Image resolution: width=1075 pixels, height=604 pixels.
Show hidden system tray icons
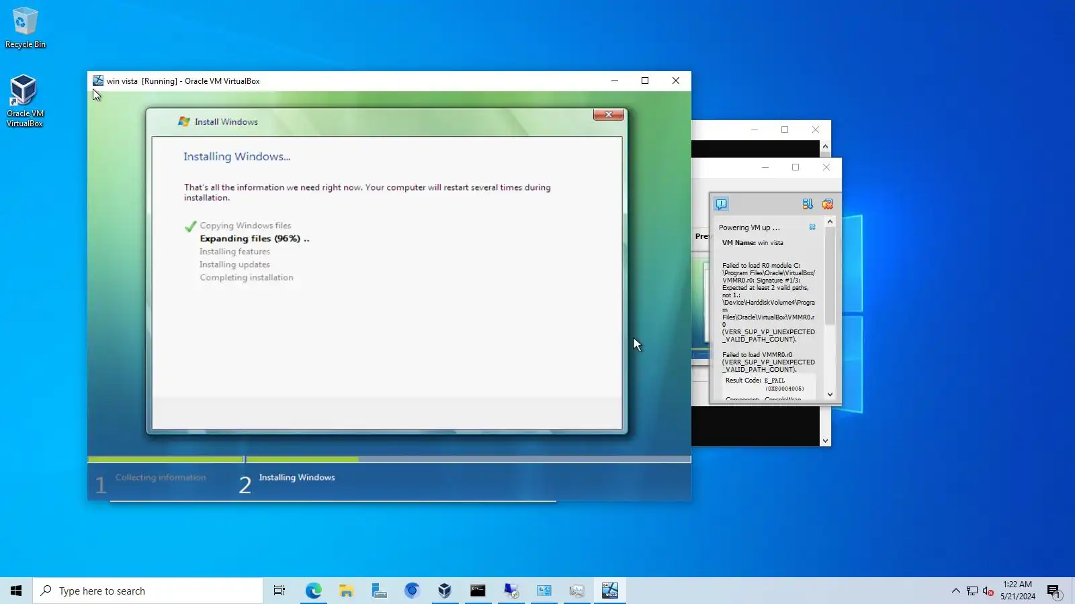[955, 591]
